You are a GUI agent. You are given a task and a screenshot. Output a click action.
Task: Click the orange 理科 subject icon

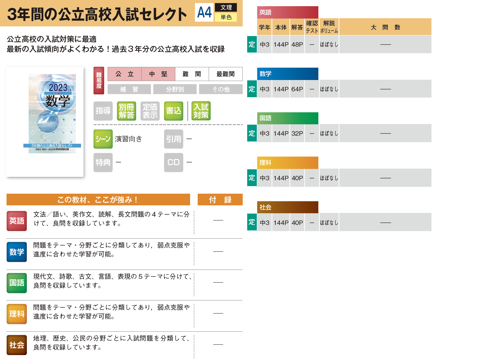[x=17, y=314]
